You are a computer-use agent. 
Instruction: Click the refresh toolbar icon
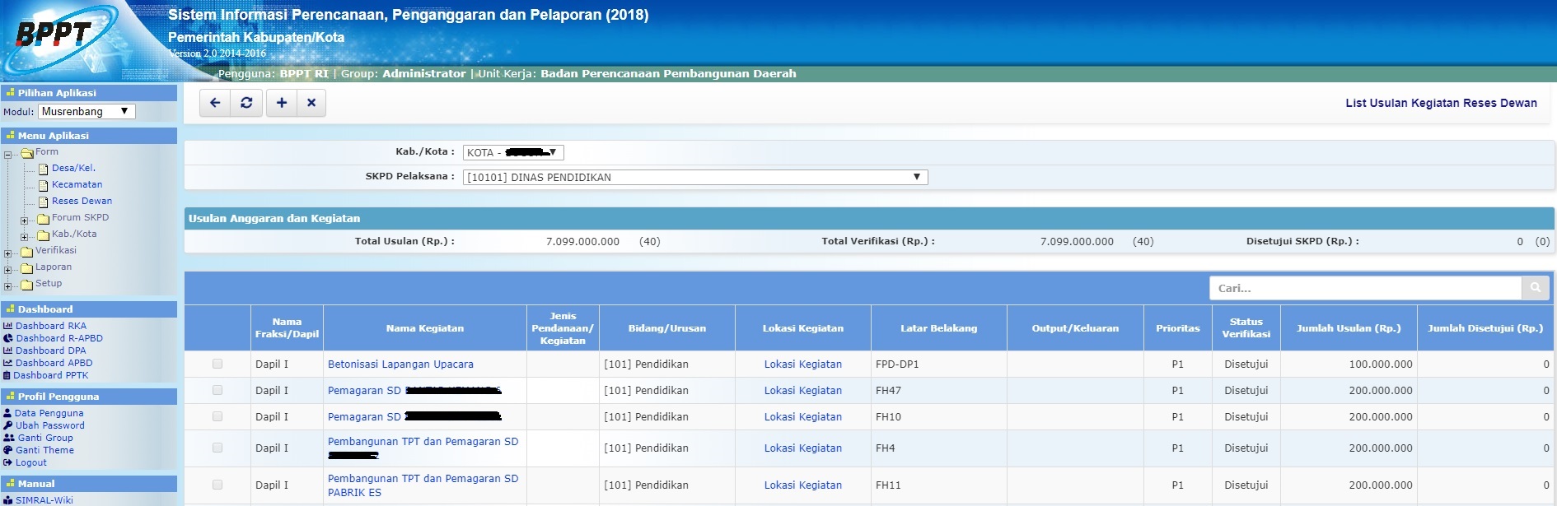click(246, 103)
